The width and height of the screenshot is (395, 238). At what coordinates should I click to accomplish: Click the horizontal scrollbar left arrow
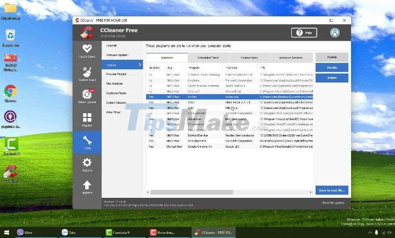click(x=148, y=192)
